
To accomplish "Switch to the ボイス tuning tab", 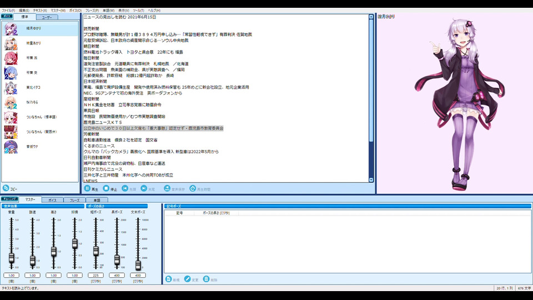I will (x=52, y=201).
